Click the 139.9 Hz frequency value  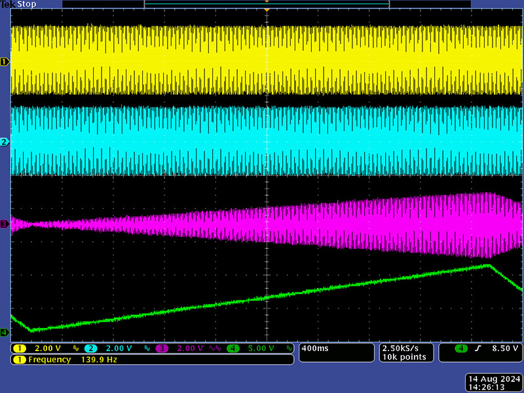click(x=99, y=360)
